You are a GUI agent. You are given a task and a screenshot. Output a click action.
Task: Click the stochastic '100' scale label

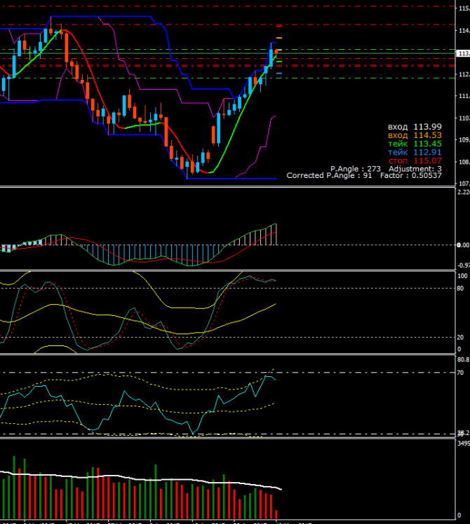click(462, 276)
